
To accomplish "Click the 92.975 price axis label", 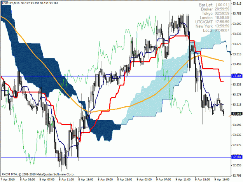I will (x=237, y=145).
